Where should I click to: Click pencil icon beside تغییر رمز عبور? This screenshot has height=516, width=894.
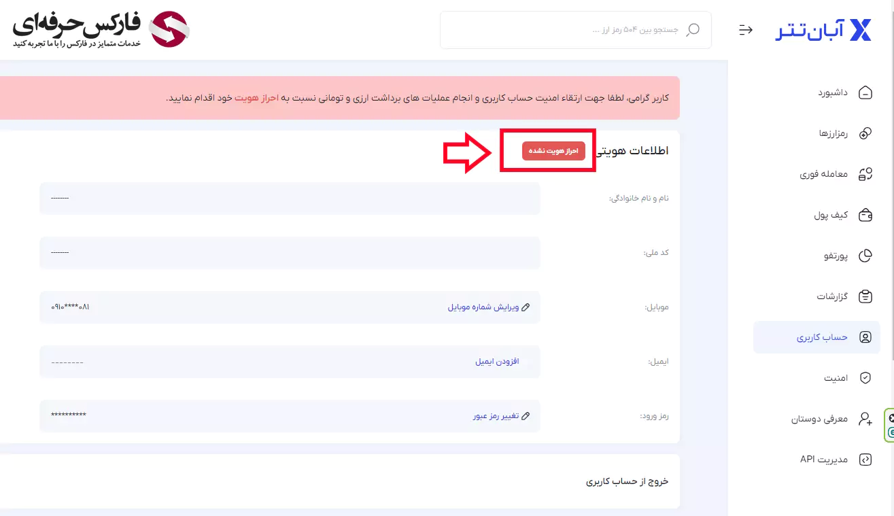[x=526, y=416]
